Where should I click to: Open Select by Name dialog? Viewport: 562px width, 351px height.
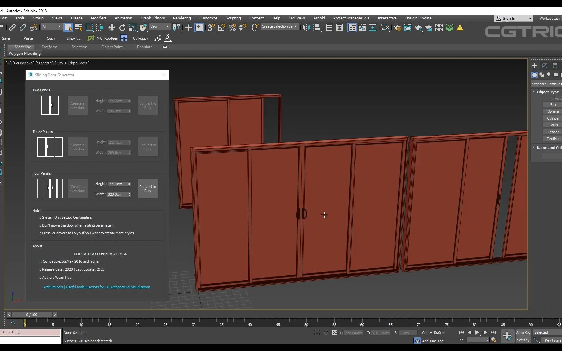click(78, 28)
